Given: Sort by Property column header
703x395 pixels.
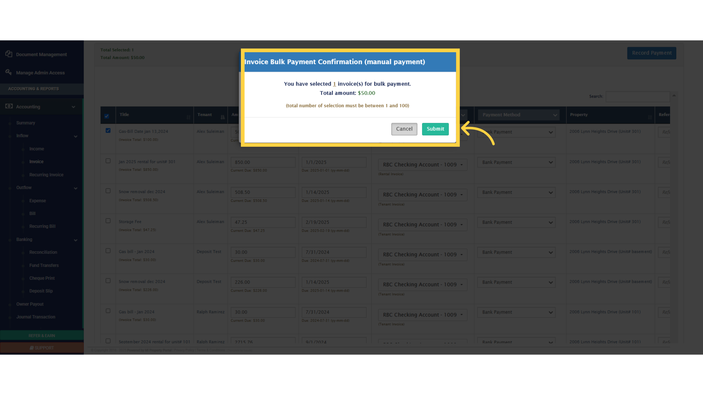Looking at the screenshot, I should point(610,115).
